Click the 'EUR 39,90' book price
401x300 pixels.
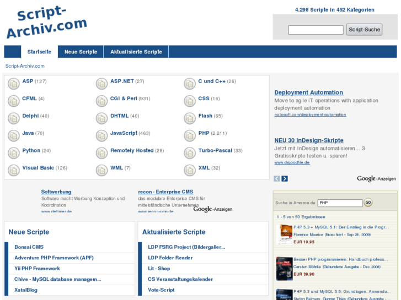click(x=304, y=274)
